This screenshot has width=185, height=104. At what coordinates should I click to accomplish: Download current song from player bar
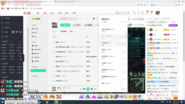coord(61,90)
